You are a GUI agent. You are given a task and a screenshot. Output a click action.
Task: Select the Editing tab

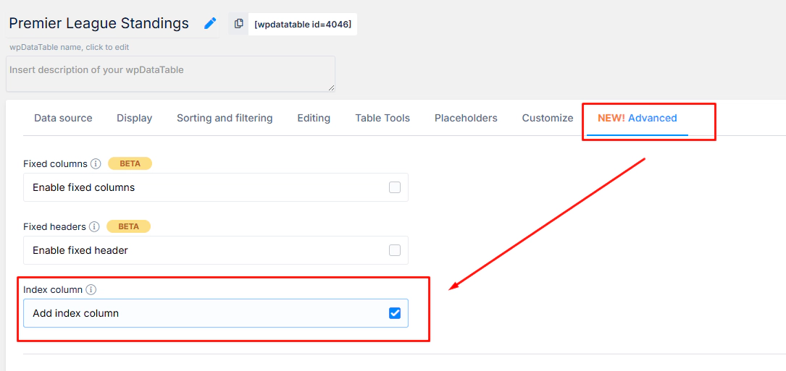pyautogui.click(x=314, y=118)
